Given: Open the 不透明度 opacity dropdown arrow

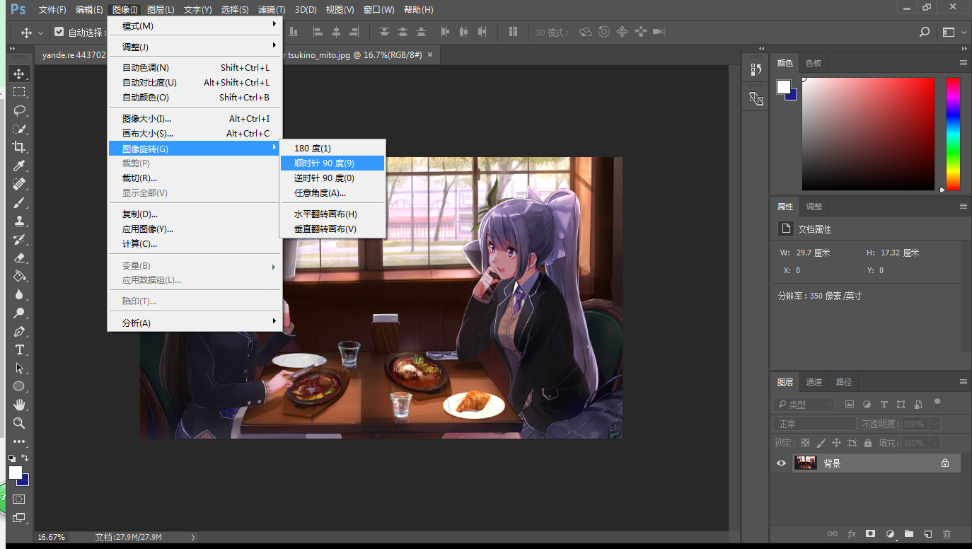Looking at the screenshot, I should [935, 424].
